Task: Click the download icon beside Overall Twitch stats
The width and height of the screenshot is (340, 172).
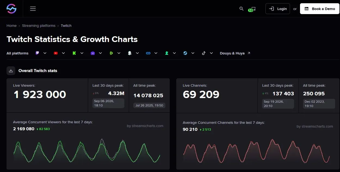Action: coord(11,71)
